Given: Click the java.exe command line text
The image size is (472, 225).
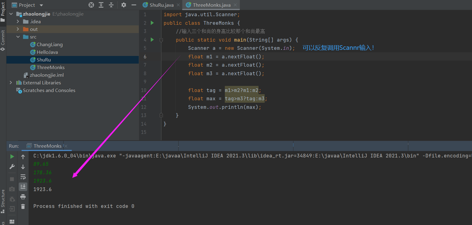Looking at the screenshot, I should (252, 156).
